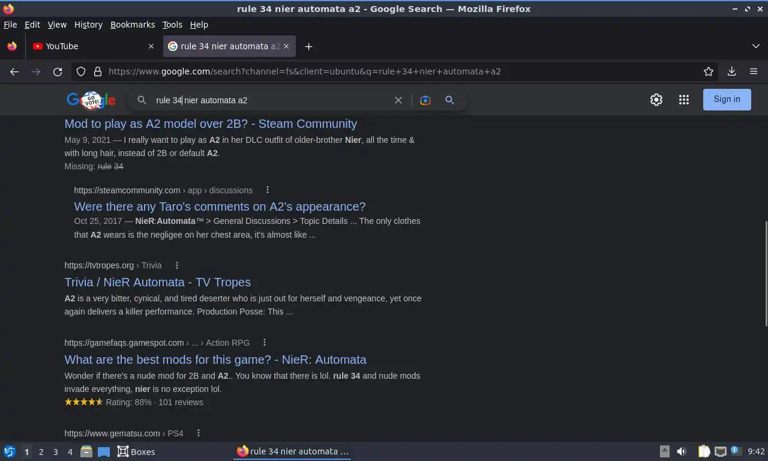Click the page vertical scrollbar thumb

tap(766, 274)
